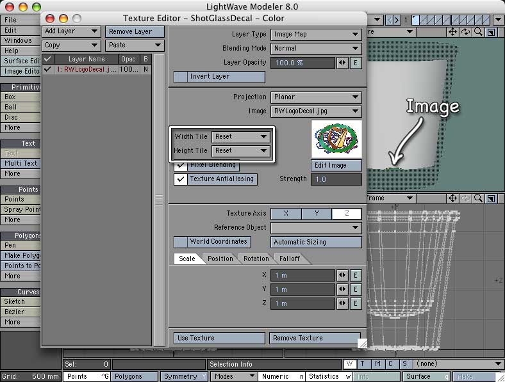This screenshot has width=505, height=382.
Task: Toggle the T texture map mode button
Action: (x=363, y=364)
